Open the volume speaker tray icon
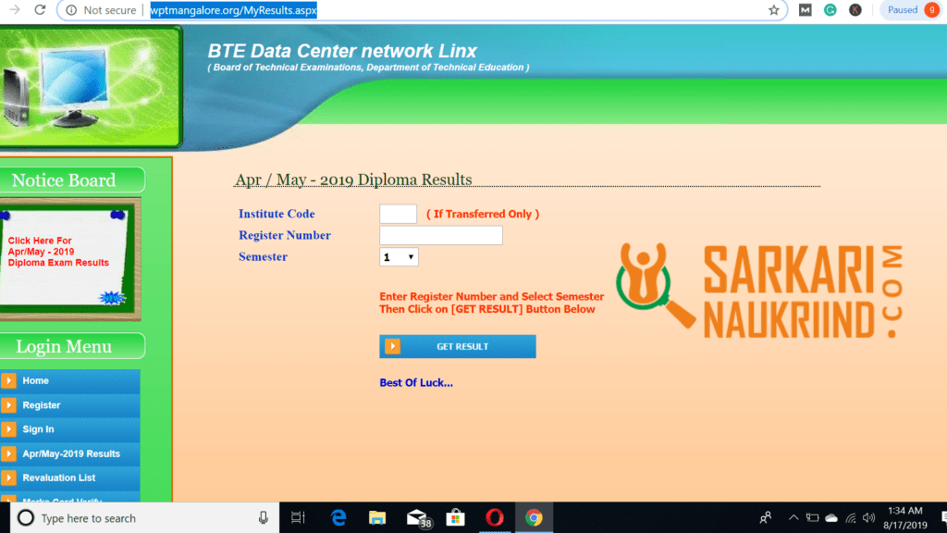 tap(869, 518)
